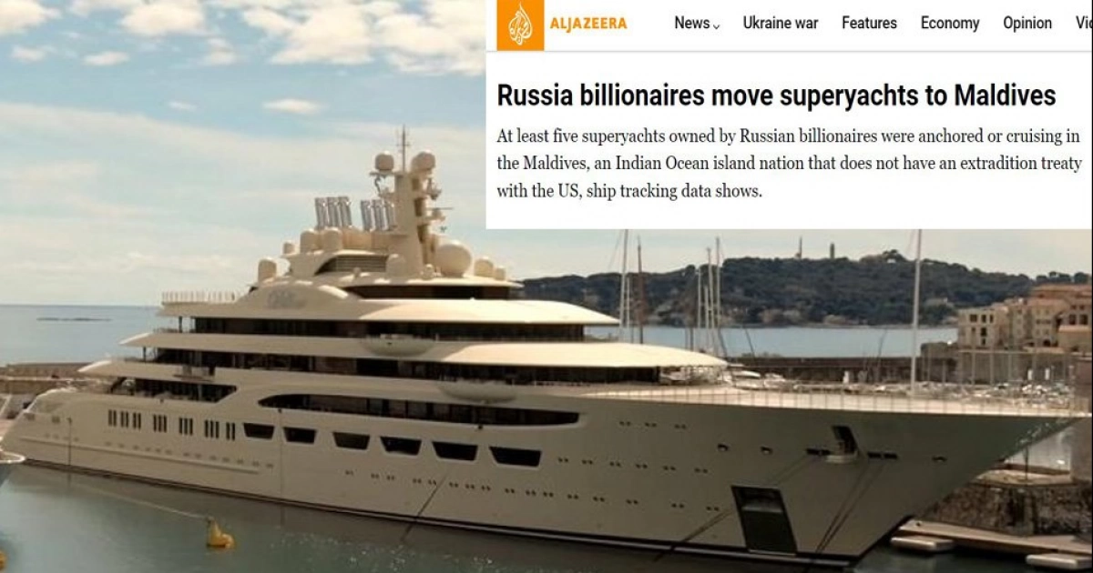The image size is (1093, 573).
Task: Click the floating dock beside the yacht bow
Action: (988, 539)
